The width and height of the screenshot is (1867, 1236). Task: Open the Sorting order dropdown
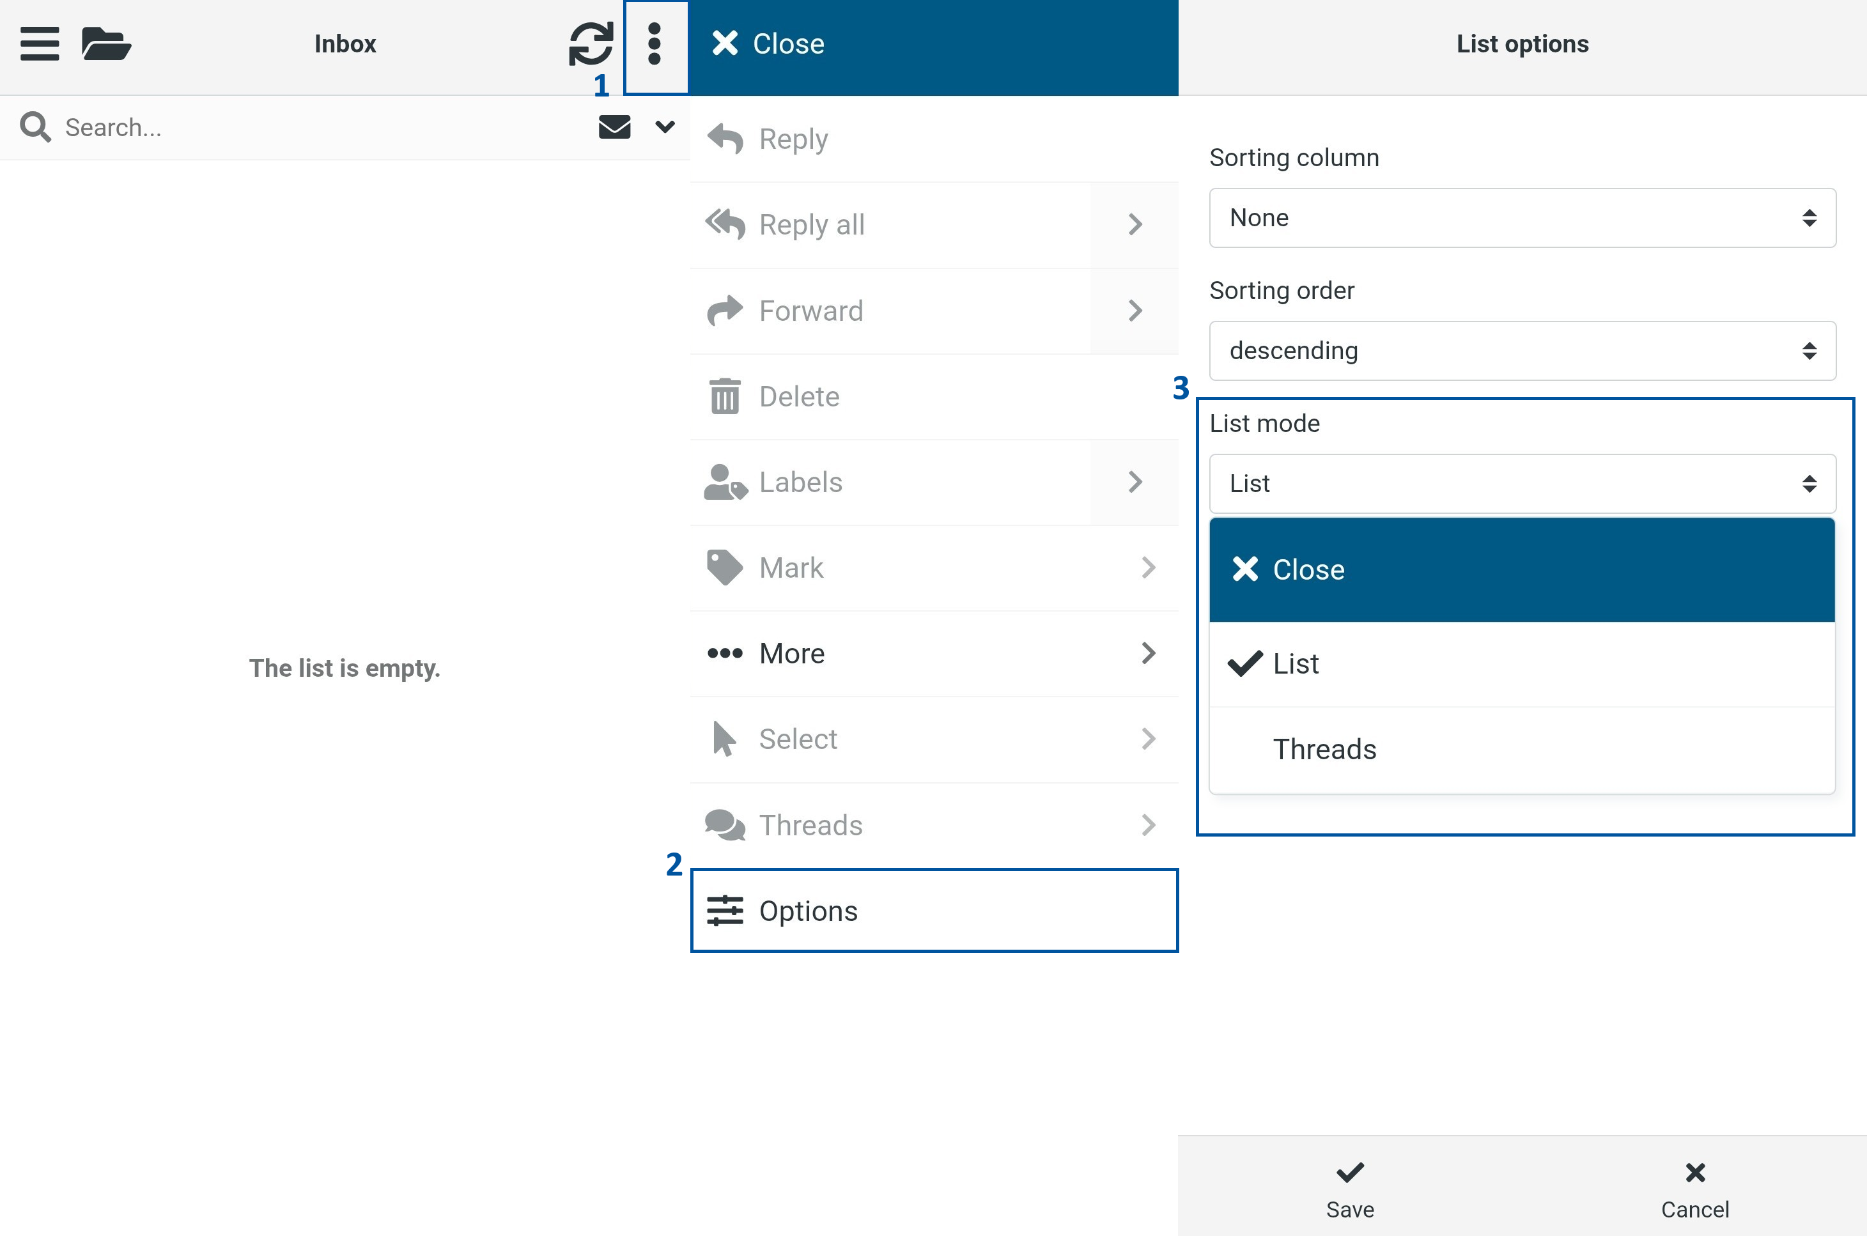pyautogui.click(x=1522, y=351)
